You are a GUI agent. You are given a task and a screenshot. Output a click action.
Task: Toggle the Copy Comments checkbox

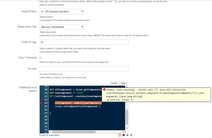[x=40, y=58]
